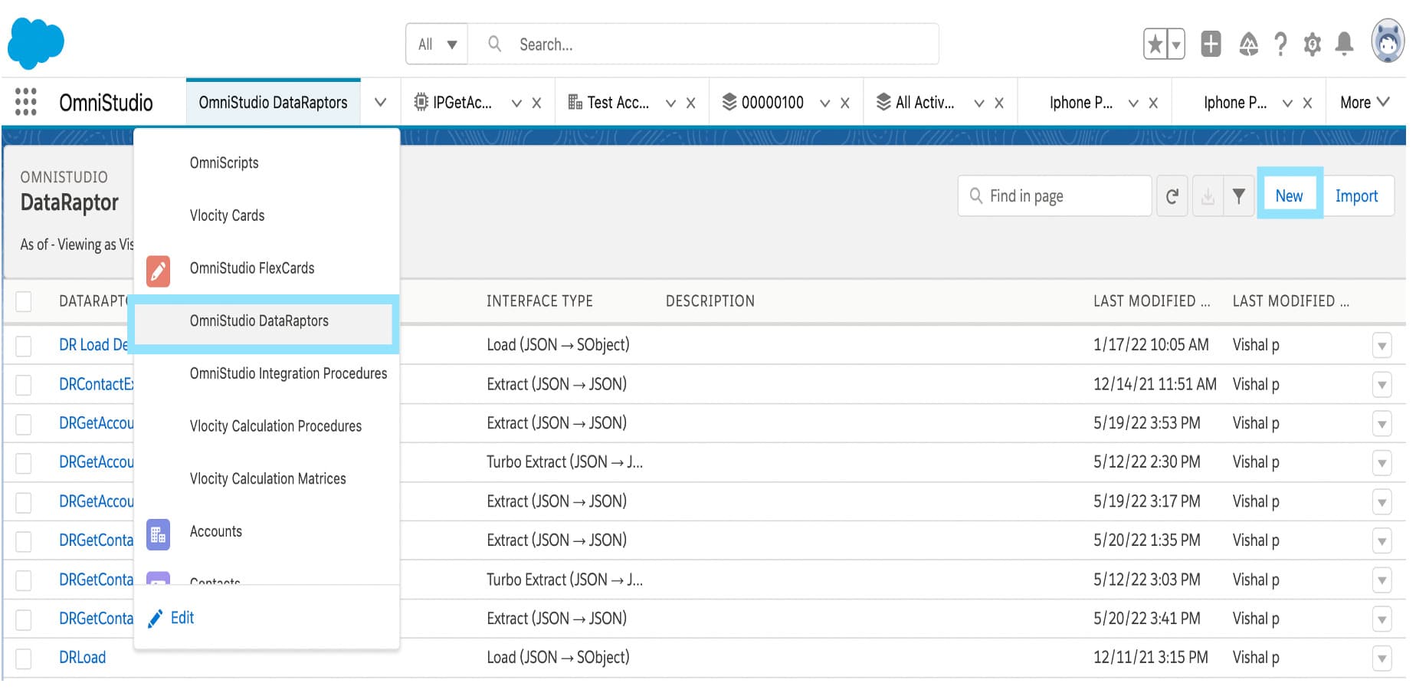Open the Setup gear icon
Viewport: 1416px width, 693px height.
coord(1313,44)
